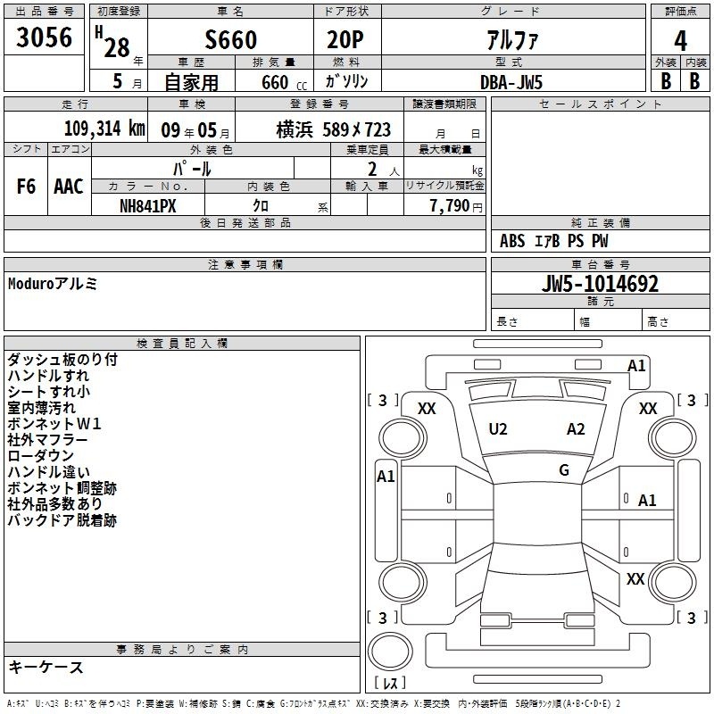
Task: Click the Moduroアルミ note text
Action: 53,284
